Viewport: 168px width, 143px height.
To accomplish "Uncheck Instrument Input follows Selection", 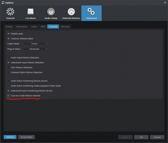I will pyautogui.click(x=9, y=63).
